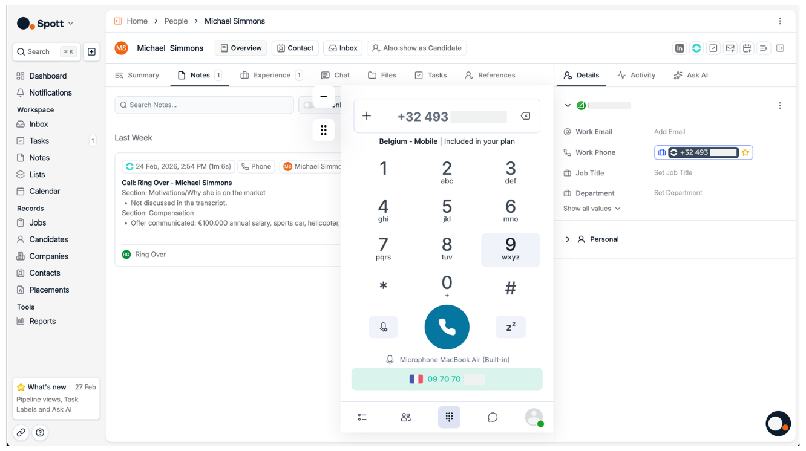The image size is (806, 451).
Task: Click the LinkedIn icon in profile header
Action: coord(680,48)
